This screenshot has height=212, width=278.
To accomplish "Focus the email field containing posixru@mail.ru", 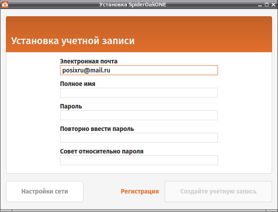I will [x=139, y=70].
